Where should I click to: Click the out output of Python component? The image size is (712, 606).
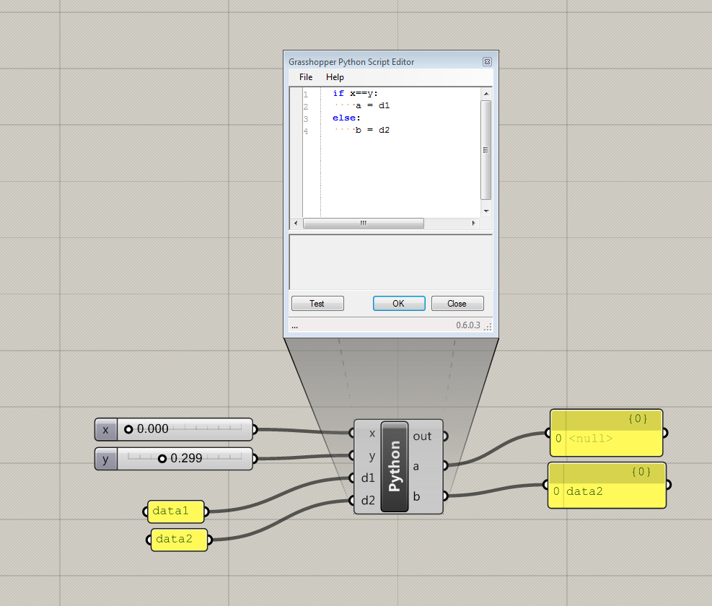[x=422, y=436]
